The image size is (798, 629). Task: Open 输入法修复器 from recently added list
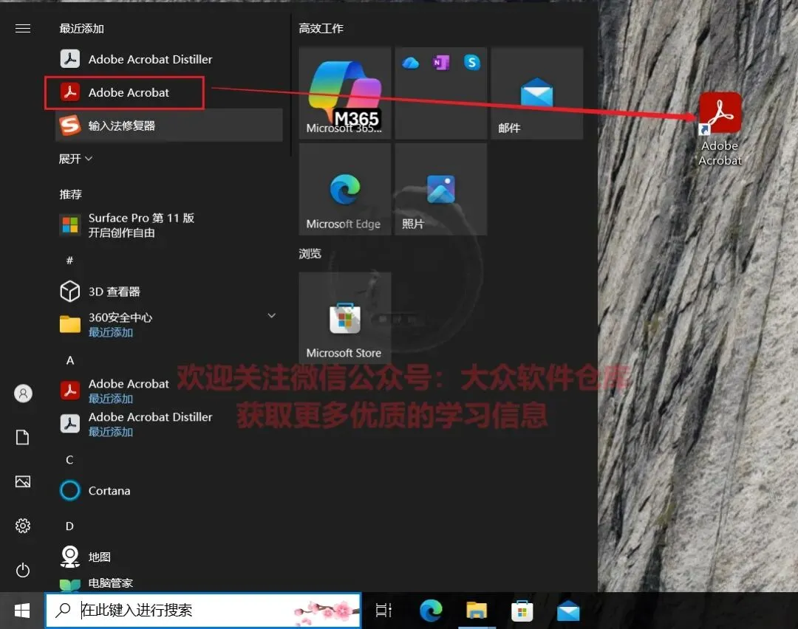(x=169, y=125)
